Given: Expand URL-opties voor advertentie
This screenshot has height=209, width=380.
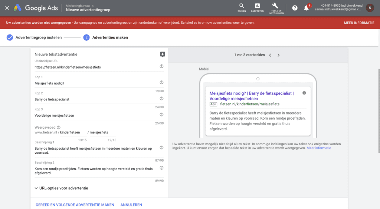Looking at the screenshot, I should tap(61, 188).
